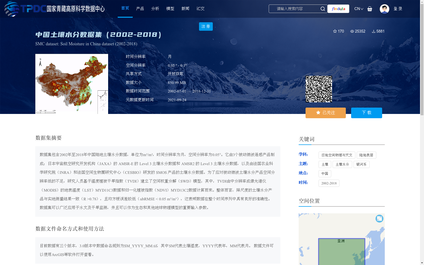Select the 2002-2018 time tag
The height and width of the screenshot is (265, 424).
click(x=329, y=183)
